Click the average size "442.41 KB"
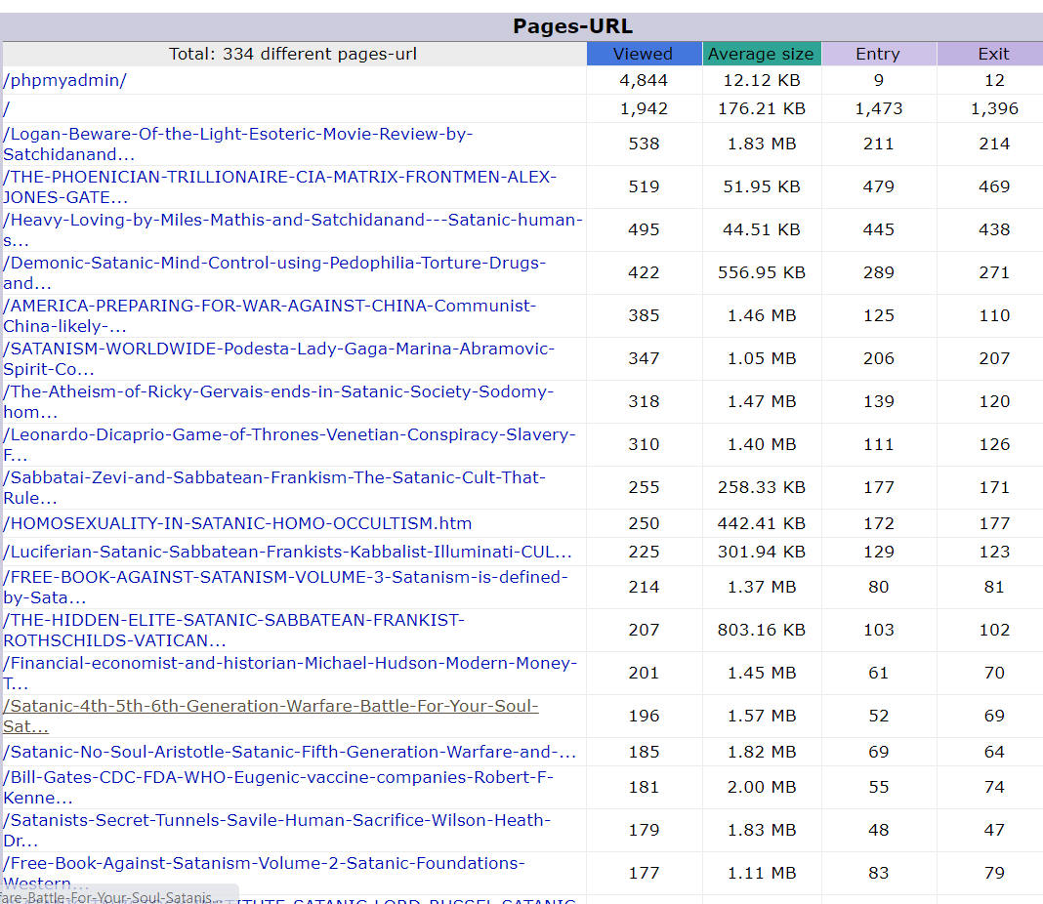 point(762,523)
